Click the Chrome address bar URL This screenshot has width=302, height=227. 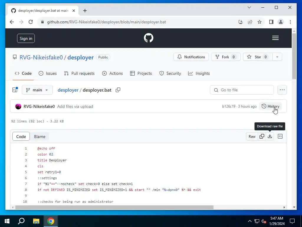(x=106, y=22)
